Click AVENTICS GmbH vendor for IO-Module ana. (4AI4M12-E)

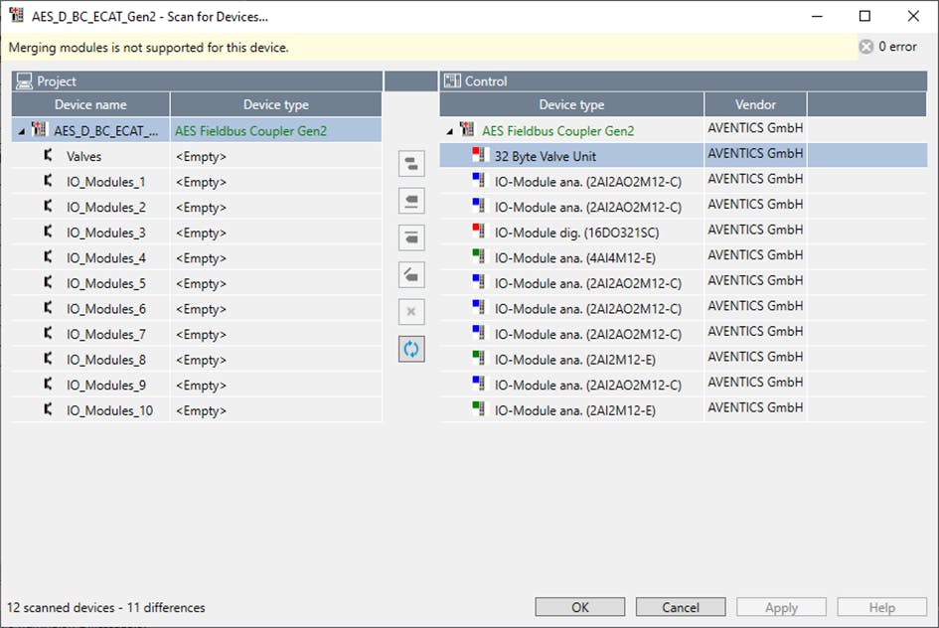pos(755,255)
